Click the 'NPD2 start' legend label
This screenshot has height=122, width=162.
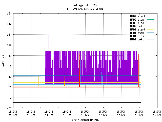138,16
